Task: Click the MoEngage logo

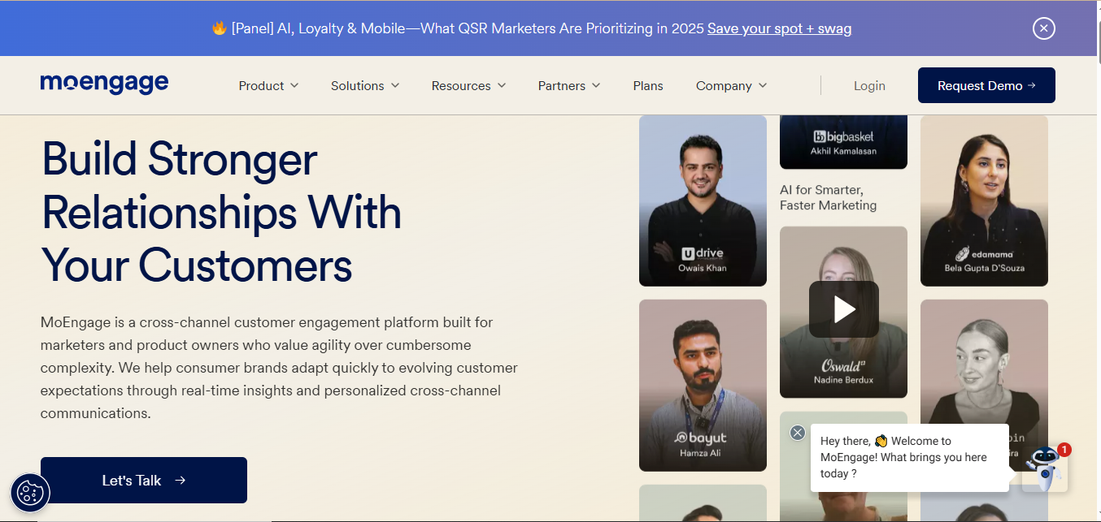Action: 104,84
